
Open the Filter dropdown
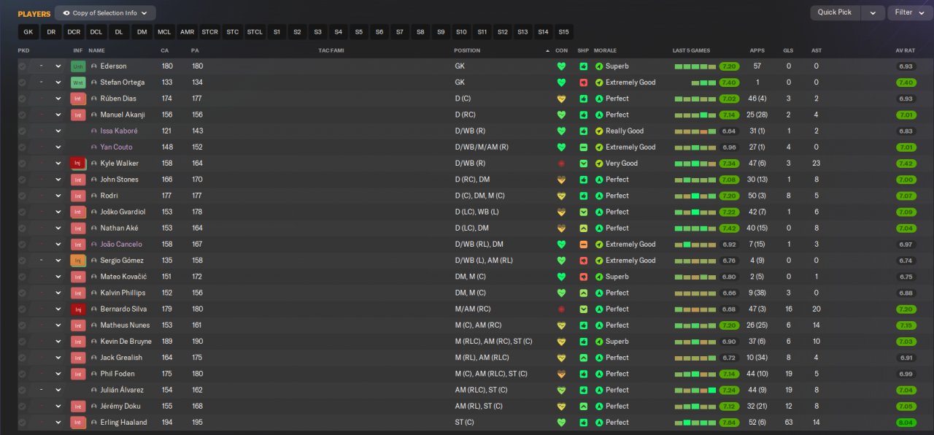tap(910, 12)
